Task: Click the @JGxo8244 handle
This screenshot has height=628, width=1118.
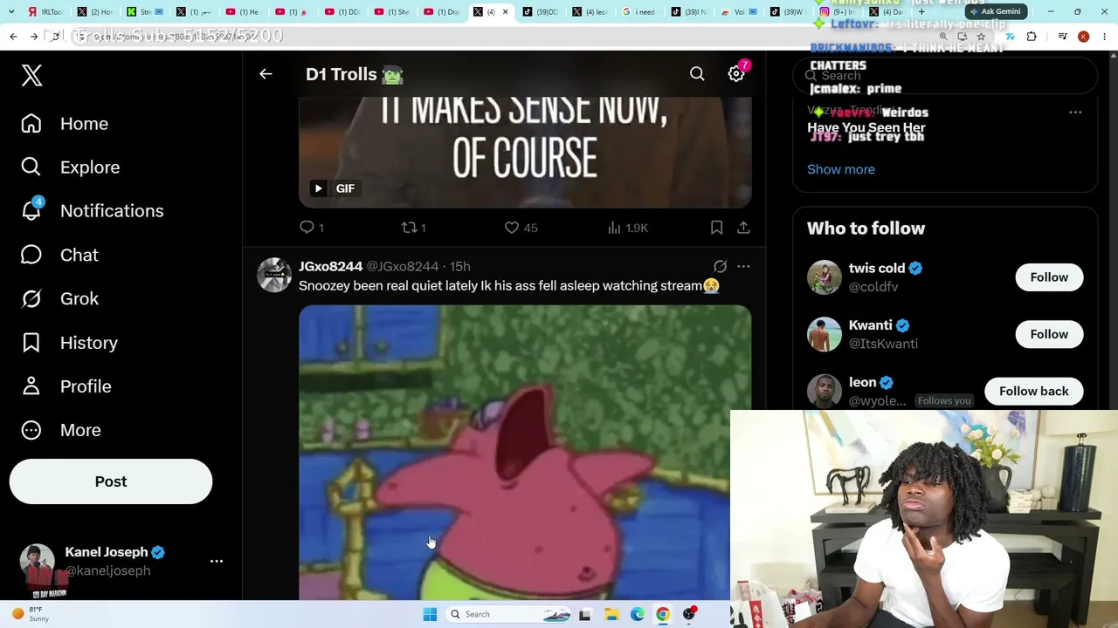Action: [x=402, y=266]
